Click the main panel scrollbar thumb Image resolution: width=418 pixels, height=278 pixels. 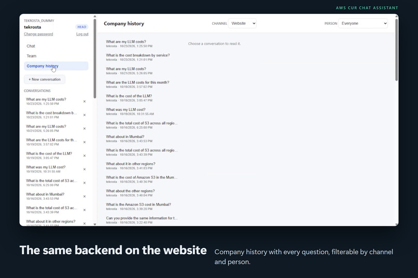pos(396,50)
